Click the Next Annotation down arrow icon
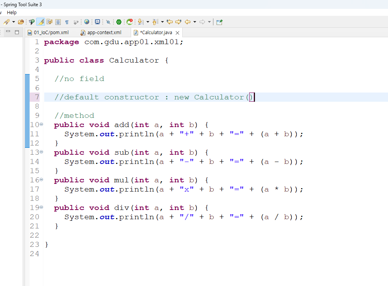388x286 pixels. (x=140, y=22)
